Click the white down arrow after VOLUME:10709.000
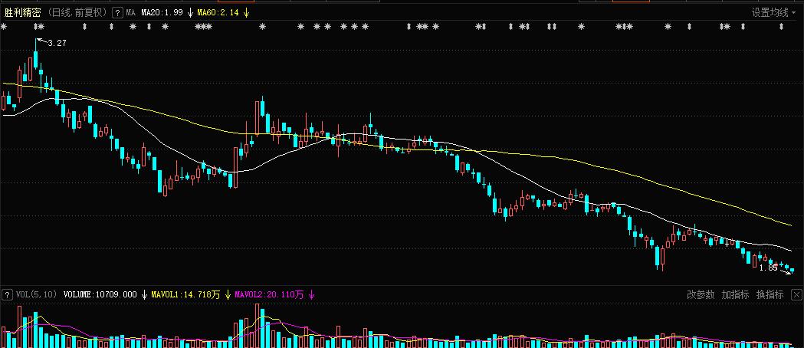The height and width of the screenshot is (348, 804). click(x=145, y=294)
